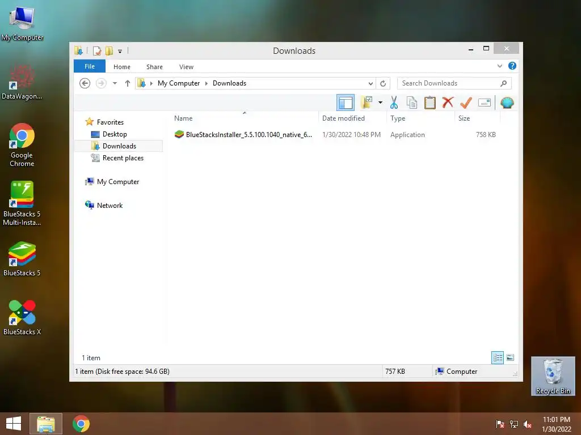The image size is (581, 435).
Task: Open the File tab
Action: click(x=90, y=66)
